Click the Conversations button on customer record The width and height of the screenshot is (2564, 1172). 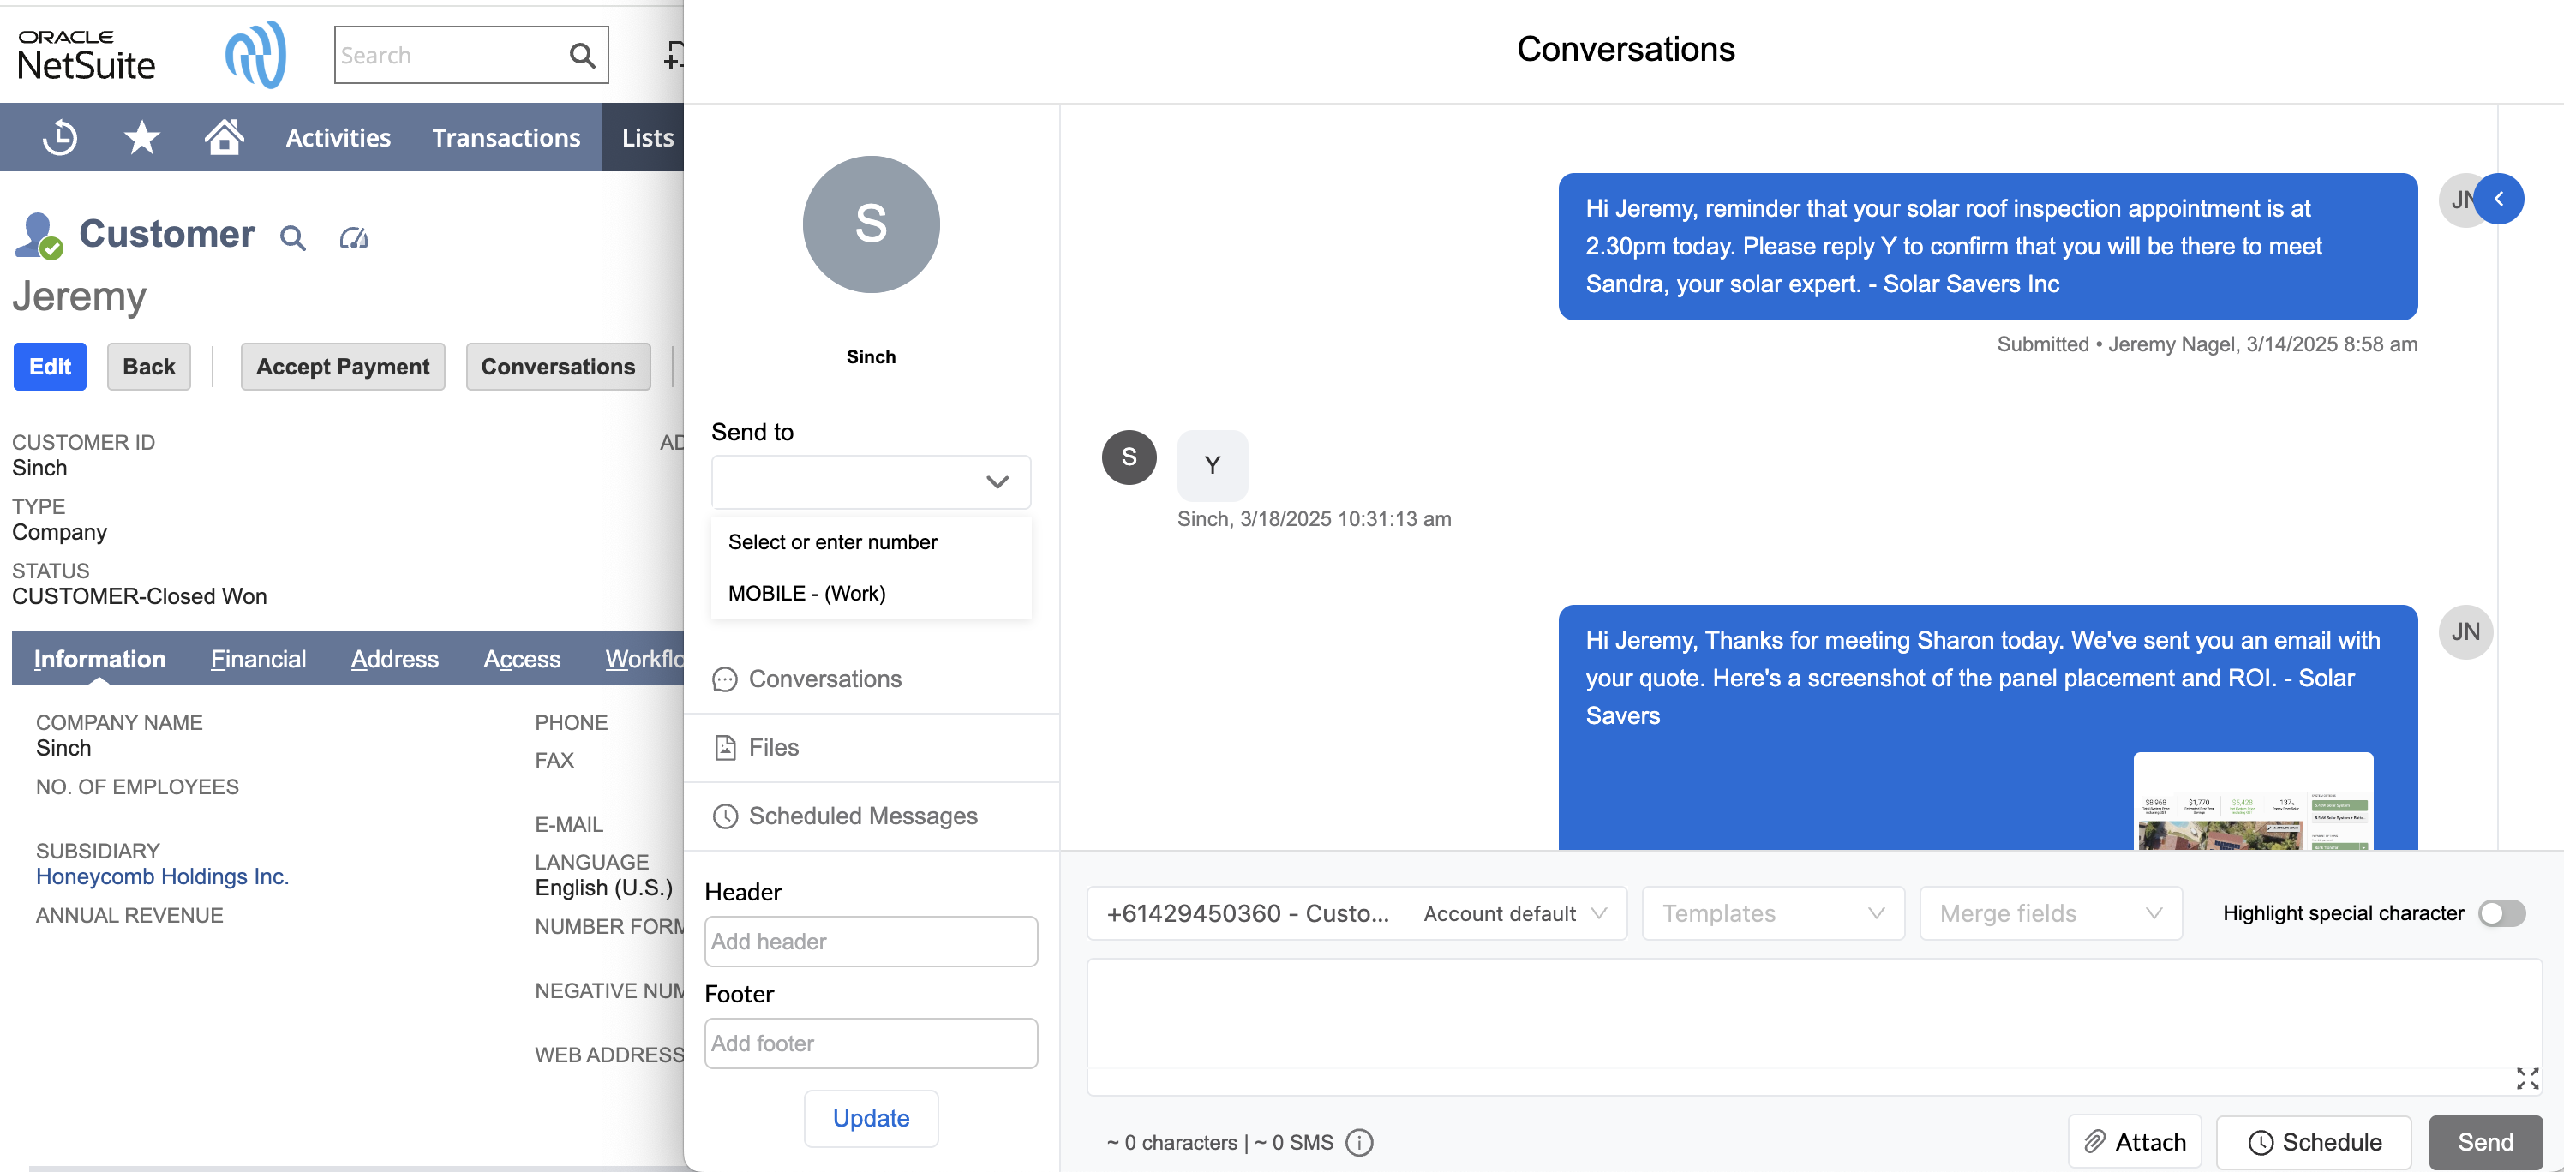pos(557,366)
